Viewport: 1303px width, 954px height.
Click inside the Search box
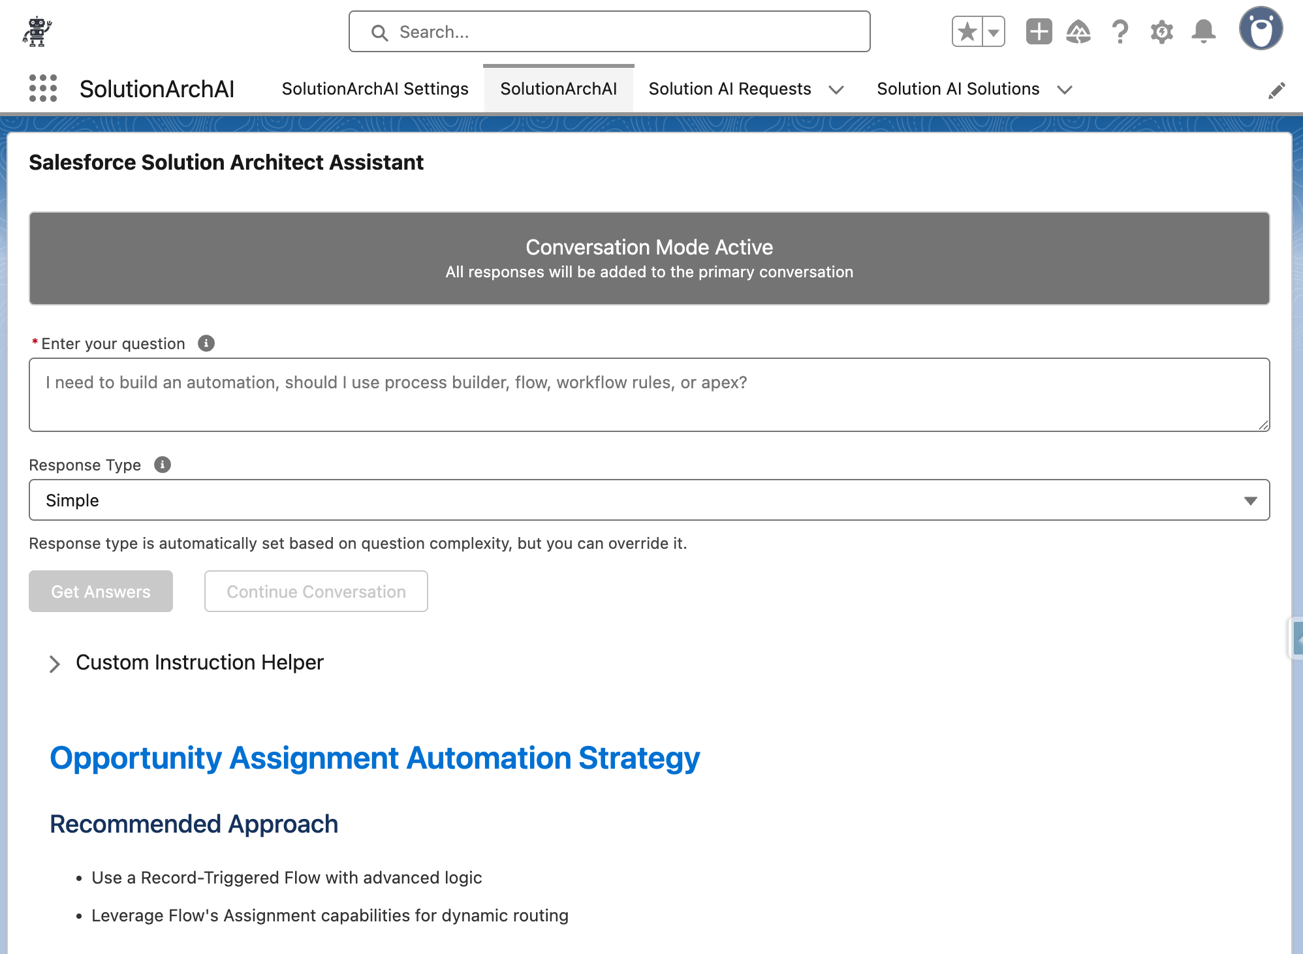608,31
